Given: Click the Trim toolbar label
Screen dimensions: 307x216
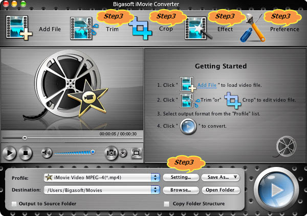Looking at the screenshot, I should 112,29.
